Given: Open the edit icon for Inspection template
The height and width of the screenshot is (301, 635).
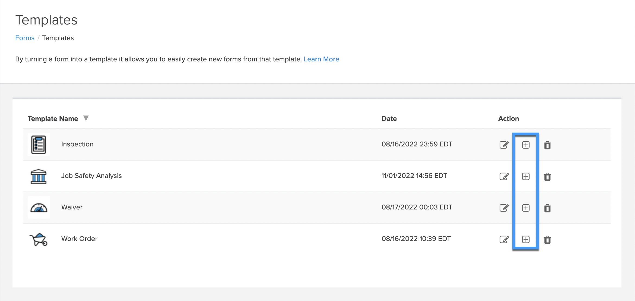Looking at the screenshot, I should tap(504, 145).
